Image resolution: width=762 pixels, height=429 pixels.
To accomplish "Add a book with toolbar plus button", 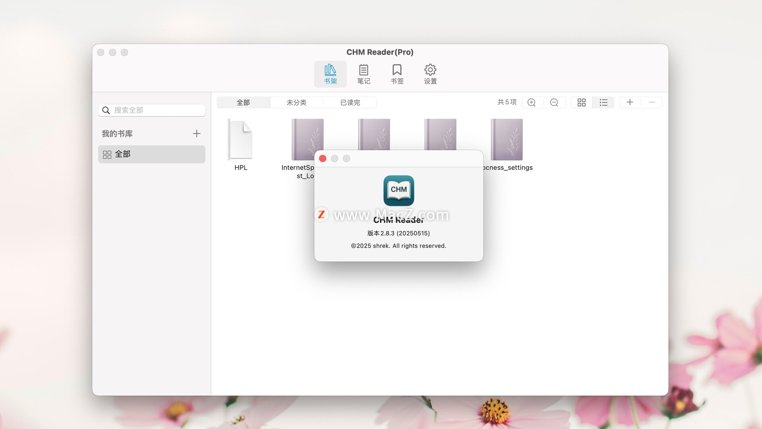I will [x=630, y=102].
